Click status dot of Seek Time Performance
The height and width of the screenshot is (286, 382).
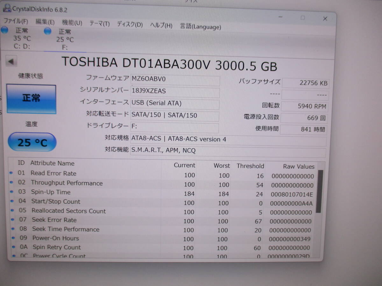13,228
